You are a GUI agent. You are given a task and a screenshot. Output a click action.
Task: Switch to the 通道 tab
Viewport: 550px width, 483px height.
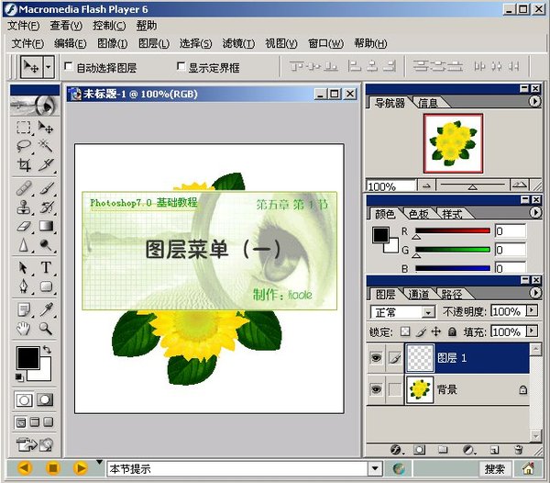pos(419,295)
